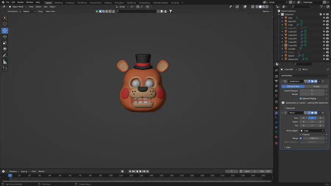Jump to the first frame
The height and width of the screenshot is (186, 331).
click(x=130, y=171)
